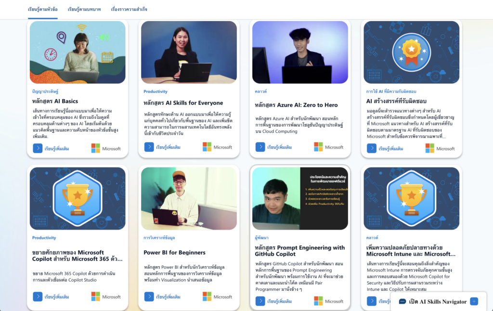This screenshot has height=311, width=493.
Task: Click เรียนรู้เพิ่มเติม link on Power BI card
Action: [x=168, y=297]
